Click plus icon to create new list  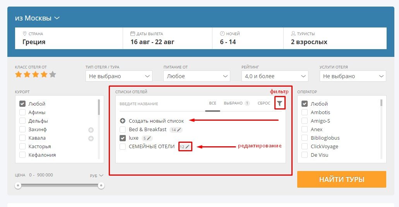point(123,121)
